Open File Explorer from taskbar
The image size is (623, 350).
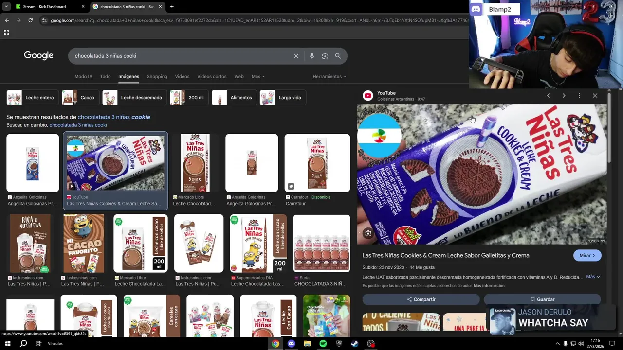307,343
